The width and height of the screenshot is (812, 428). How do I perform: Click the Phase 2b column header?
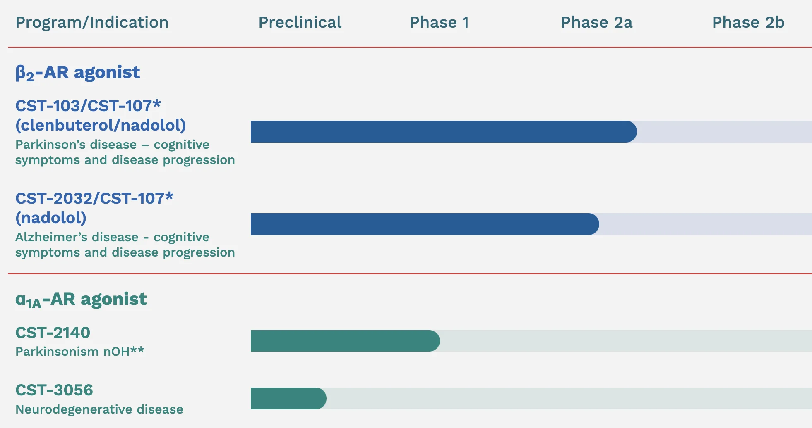[x=748, y=22]
